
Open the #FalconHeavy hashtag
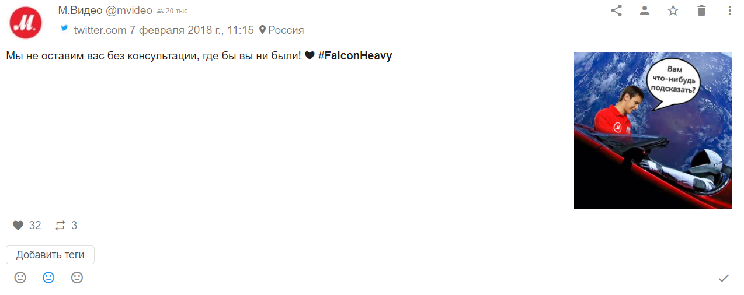point(355,57)
